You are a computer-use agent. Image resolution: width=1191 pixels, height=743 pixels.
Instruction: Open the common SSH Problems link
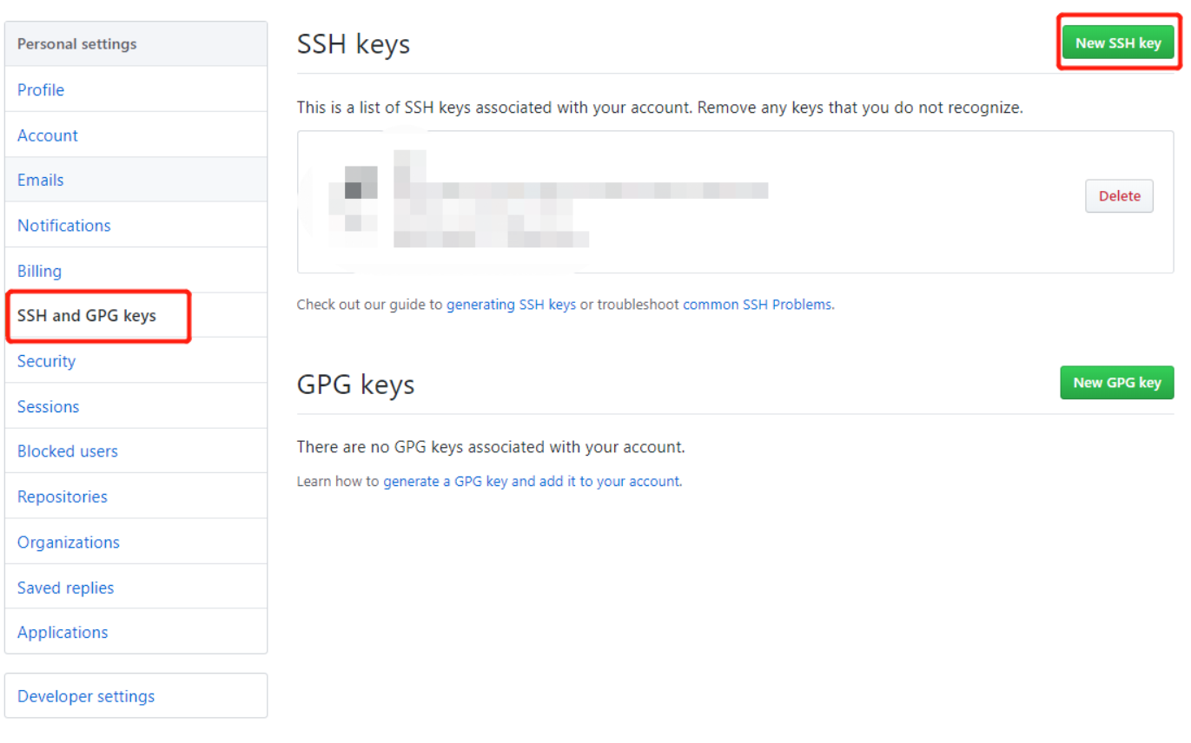point(757,305)
